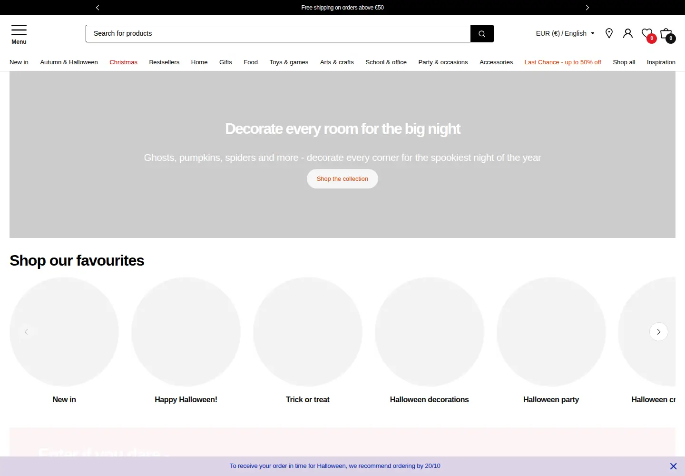Open the Trick or treat favourites circle

308,332
